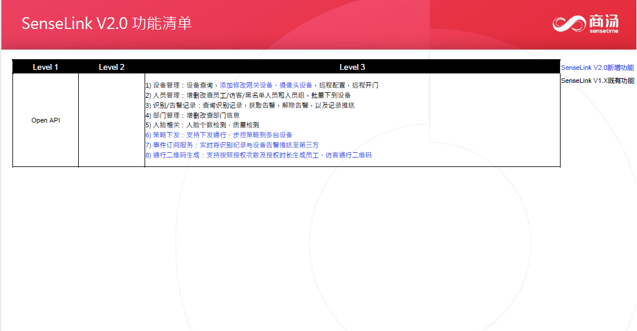Click line 7 事件订阅服务
The height and width of the screenshot is (331, 637).
(232, 145)
